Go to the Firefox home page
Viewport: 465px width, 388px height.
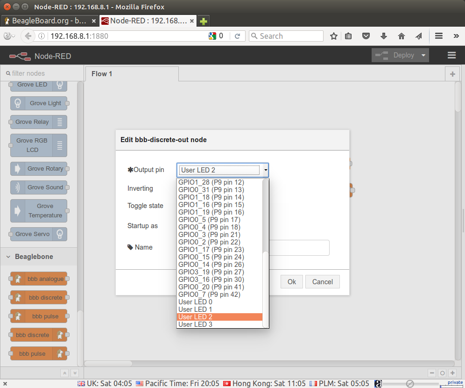coord(401,36)
